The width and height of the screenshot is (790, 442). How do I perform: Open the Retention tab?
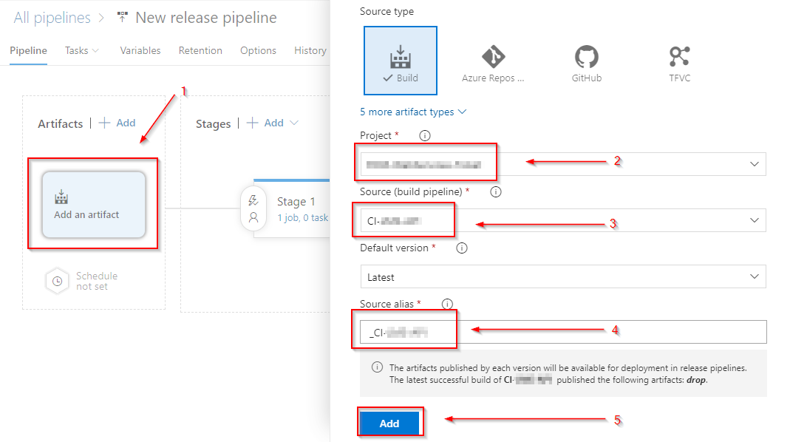point(200,50)
